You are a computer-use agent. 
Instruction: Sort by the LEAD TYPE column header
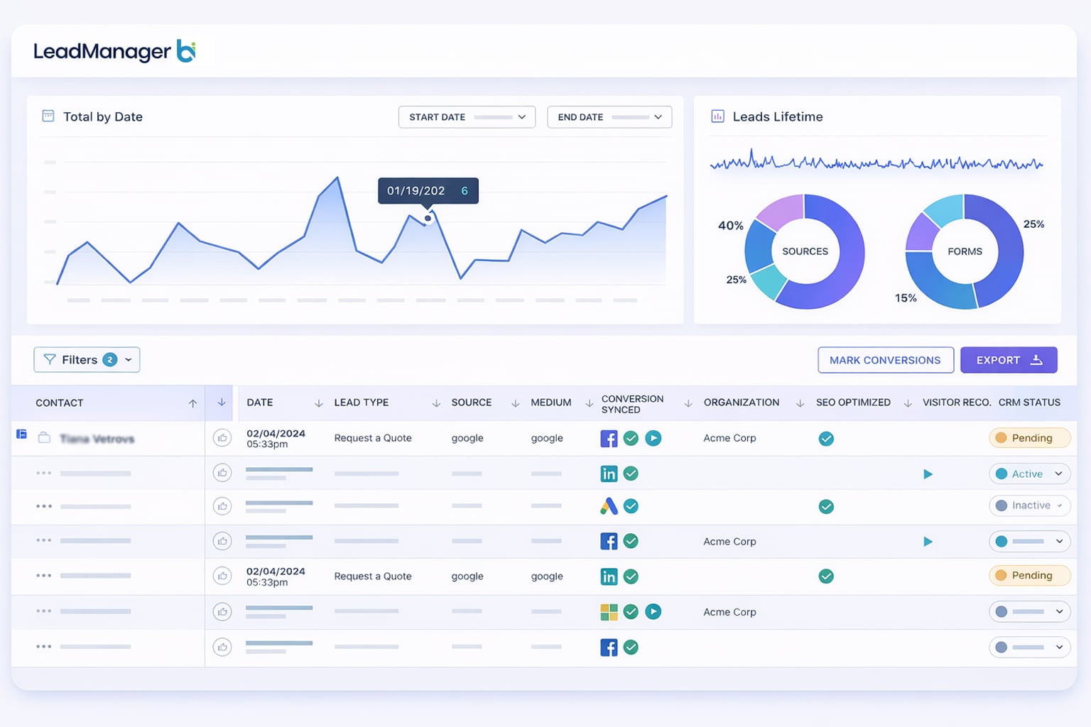pyautogui.click(x=362, y=403)
